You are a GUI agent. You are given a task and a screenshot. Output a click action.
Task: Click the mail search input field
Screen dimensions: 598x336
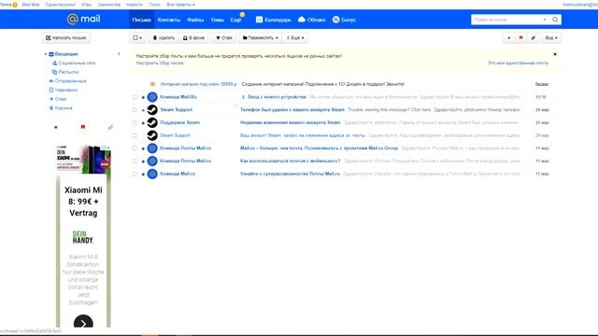point(506,20)
